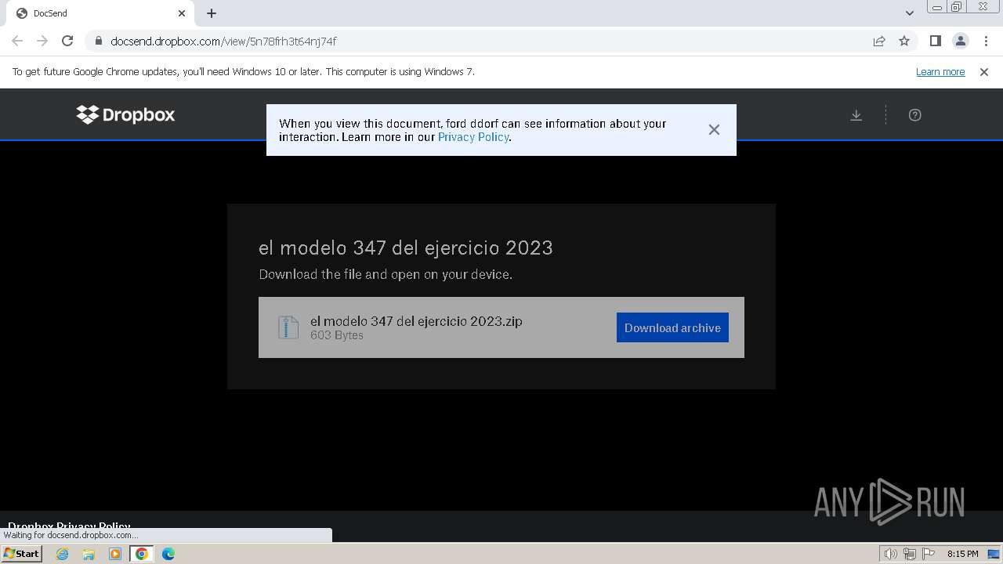Click the site lock icon in address bar
1003x564 pixels.
(x=99, y=41)
